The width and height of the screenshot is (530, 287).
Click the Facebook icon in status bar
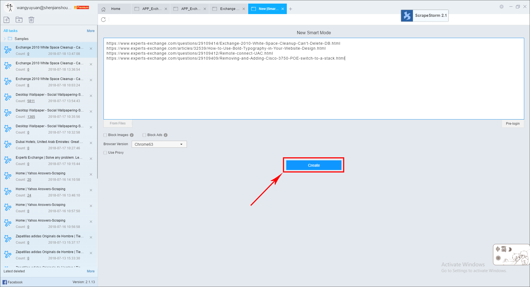(5, 282)
